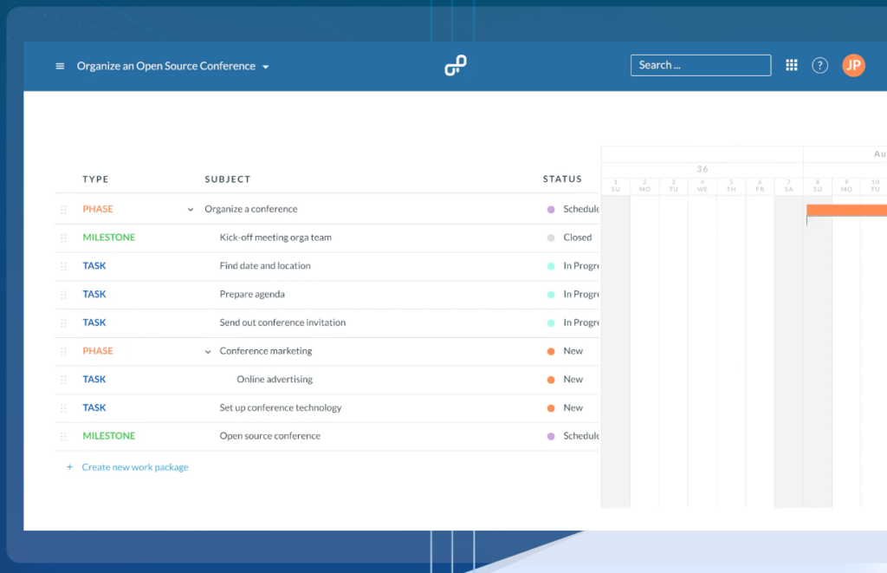
Task: Grab the drag handle for Prepare agenda row
Action: coord(63,295)
